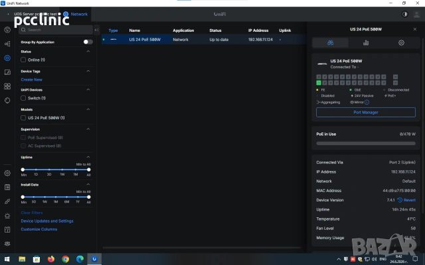Open the alarm siren sidebar icon
The width and height of the screenshot is (425, 265).
(7, 215)
